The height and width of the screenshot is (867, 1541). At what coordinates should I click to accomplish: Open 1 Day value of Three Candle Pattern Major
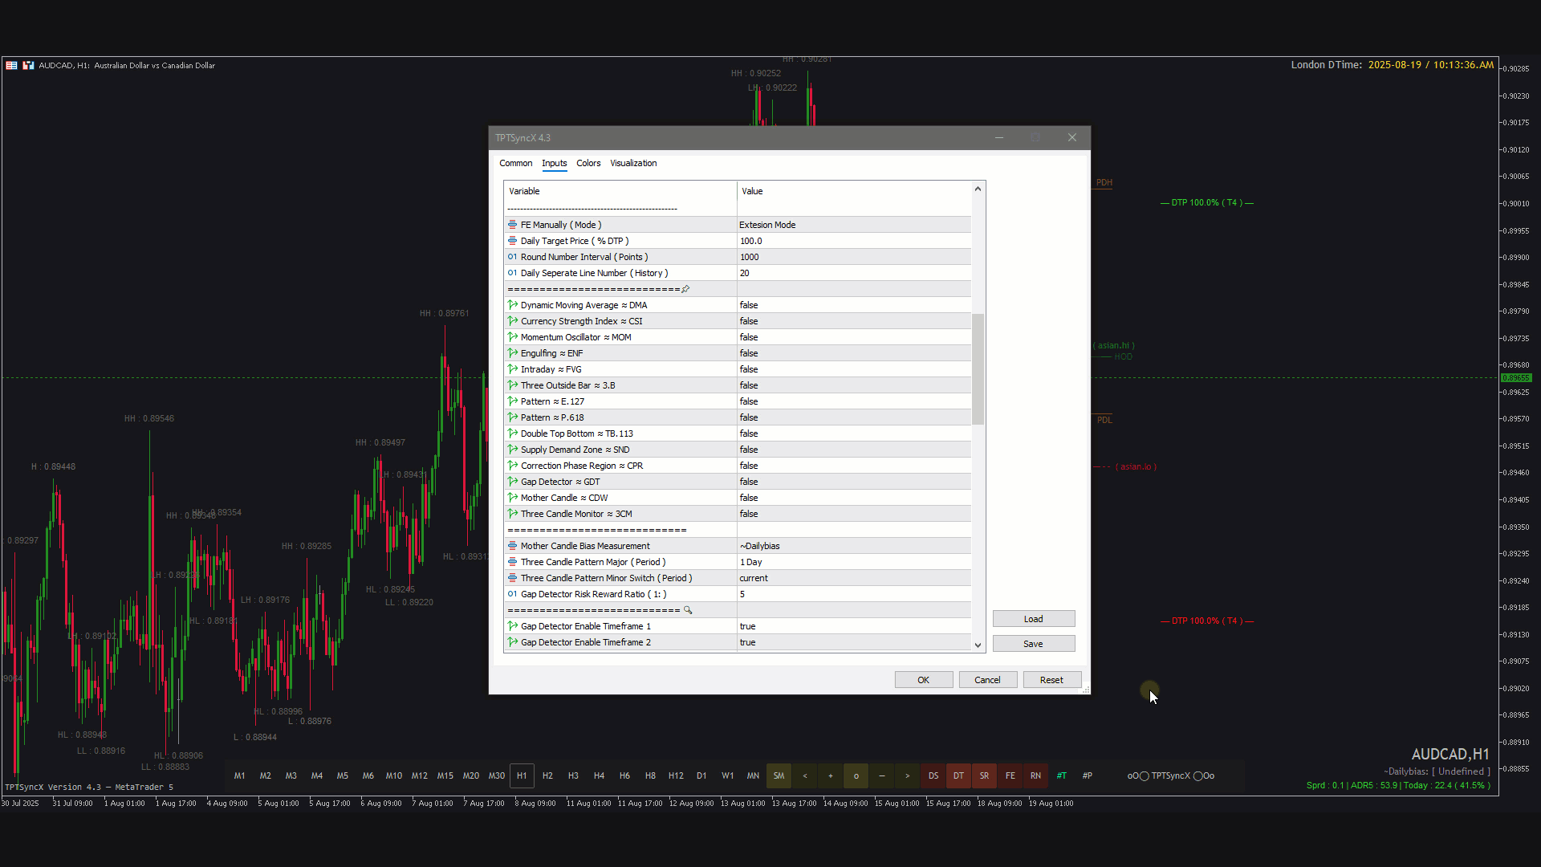coord(854,562)
